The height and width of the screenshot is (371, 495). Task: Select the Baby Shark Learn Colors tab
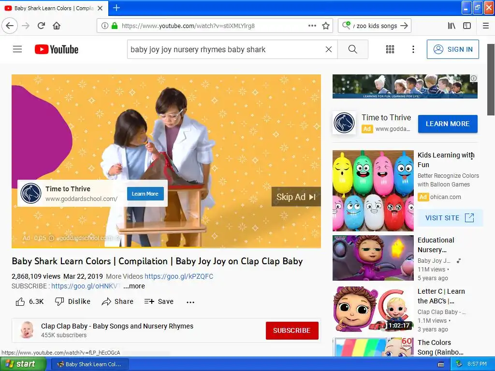click(54, 8)
